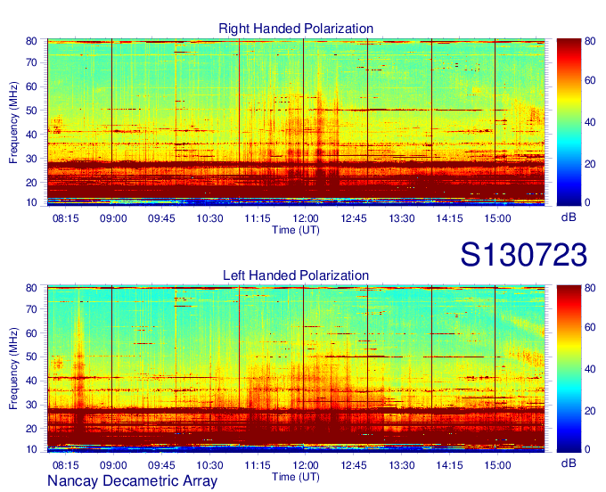Viewport: 606px width, 492px height.
Task: Click 13:30 tick on Left Handed time axis
Action: coord(402,465)
